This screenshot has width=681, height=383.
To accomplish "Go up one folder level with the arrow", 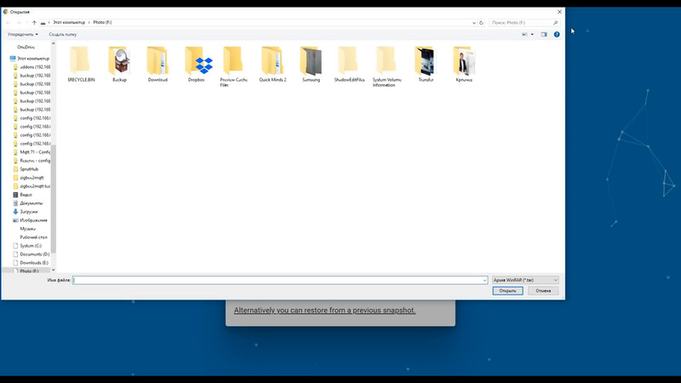I will pos(34,23).
